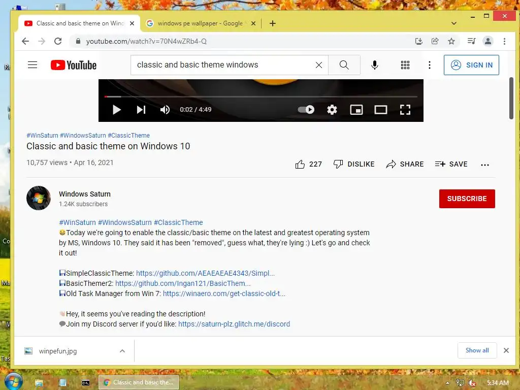The width and height of the screenshot is (520, 390).
Task: Open the BasicThemer2 GitHub link
Action: click(183, 283)
